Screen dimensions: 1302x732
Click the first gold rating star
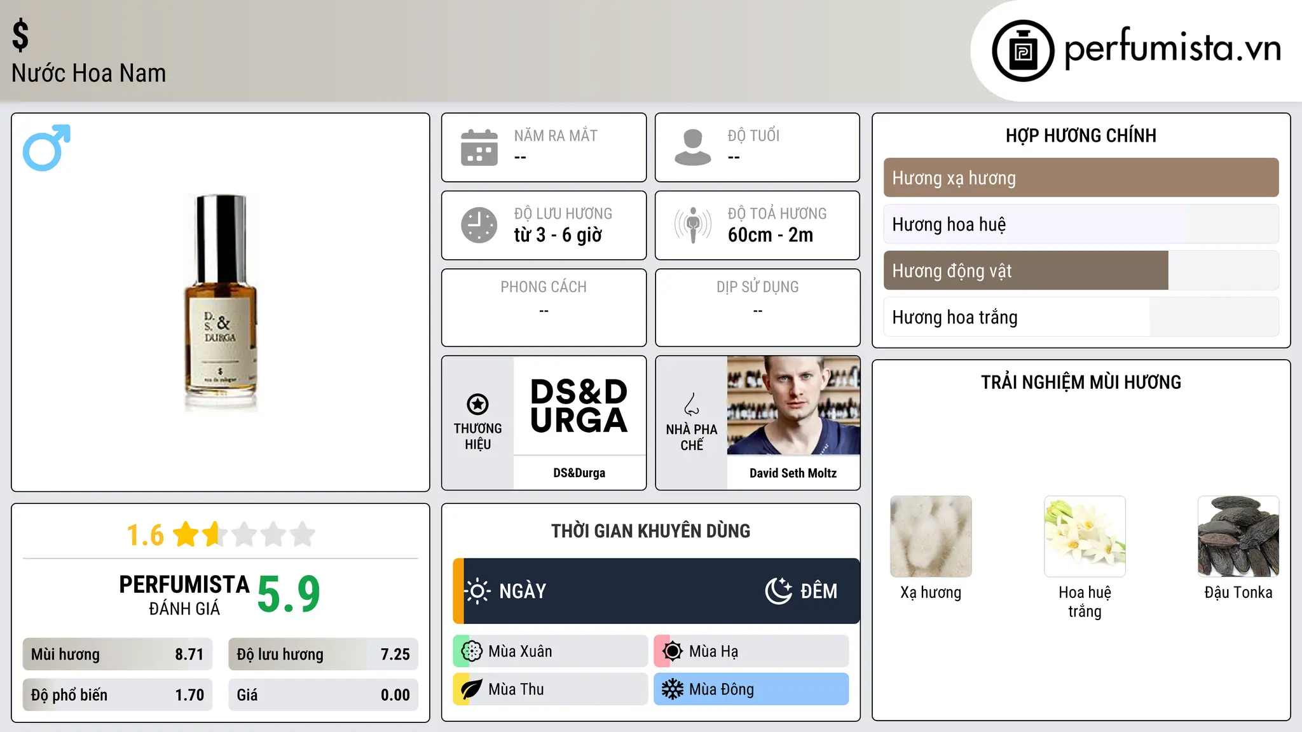186,534
